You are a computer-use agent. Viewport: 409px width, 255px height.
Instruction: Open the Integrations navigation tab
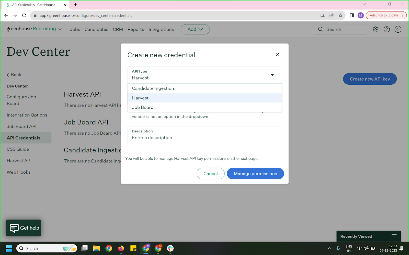(161, 30)
